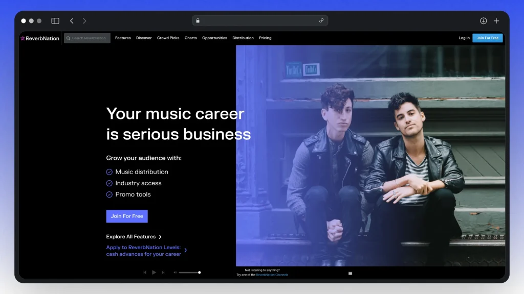Open the Features menu item
This screenshot has width=524, height=294.
(123, 38)
